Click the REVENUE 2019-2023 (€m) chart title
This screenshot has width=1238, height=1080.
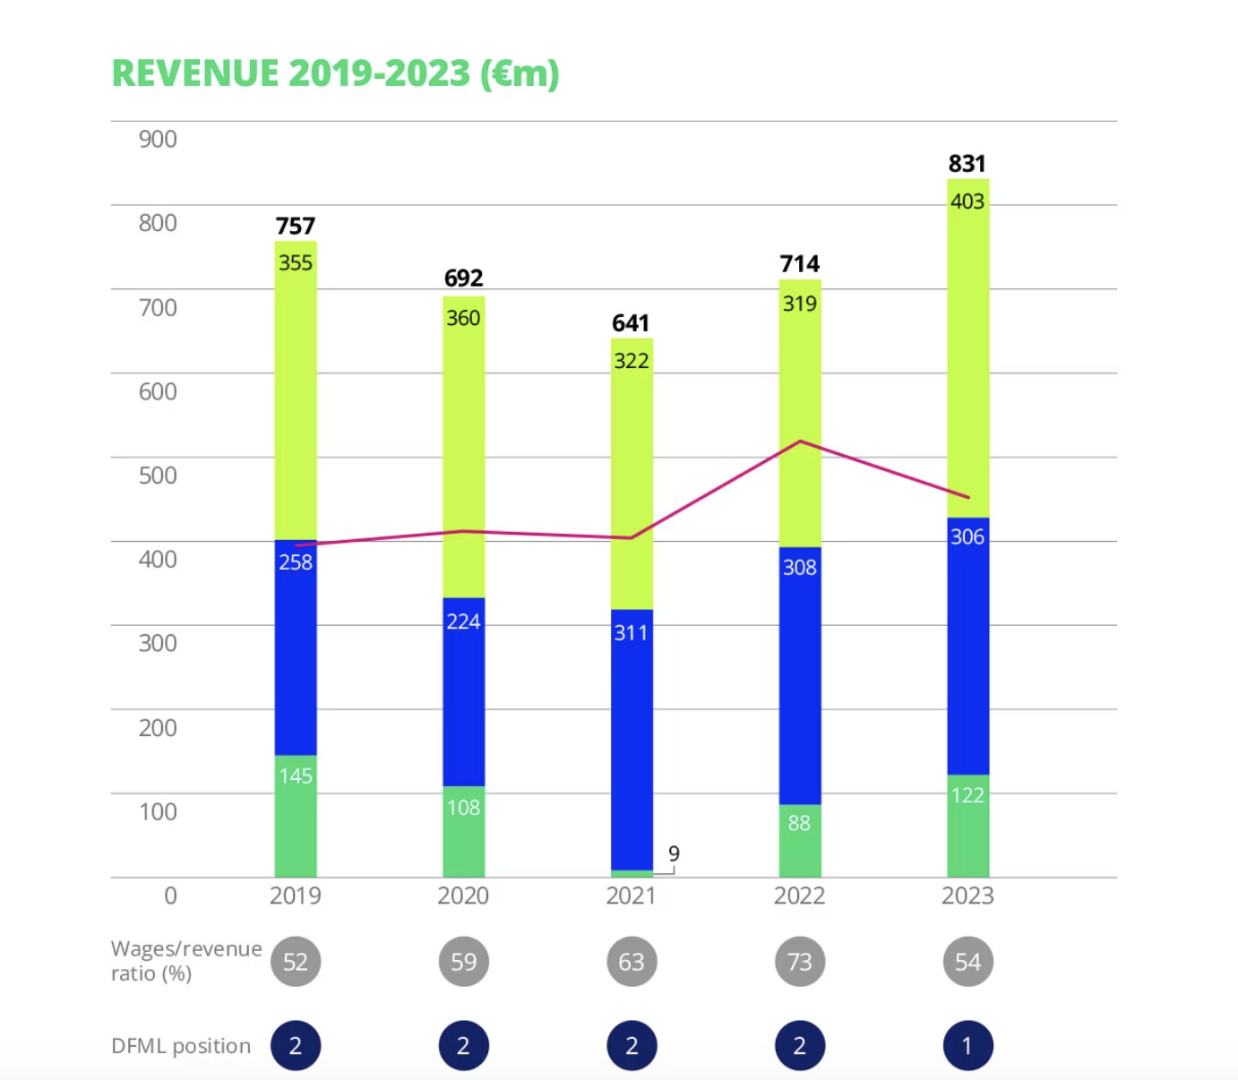pyautogui.click(x=335, y=73)
